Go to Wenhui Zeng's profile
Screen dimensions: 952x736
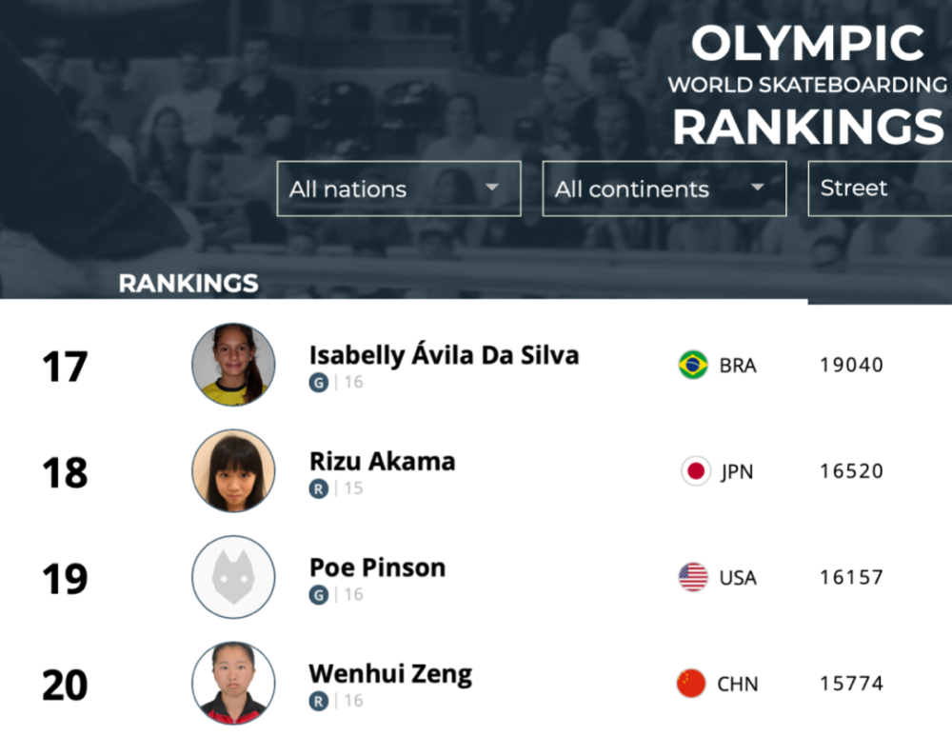point(390,674)
